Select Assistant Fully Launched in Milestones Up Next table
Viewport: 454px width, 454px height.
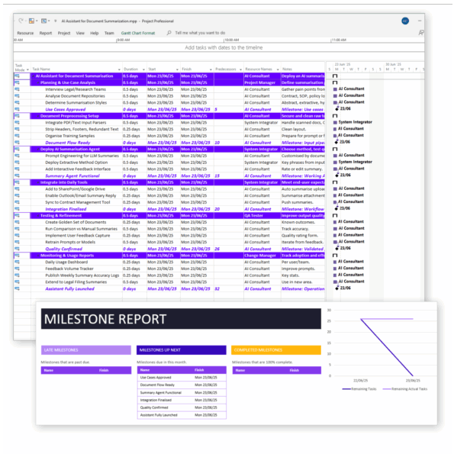click(159, 415)
